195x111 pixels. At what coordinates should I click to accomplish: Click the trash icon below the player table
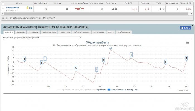[x=3, y=18]
